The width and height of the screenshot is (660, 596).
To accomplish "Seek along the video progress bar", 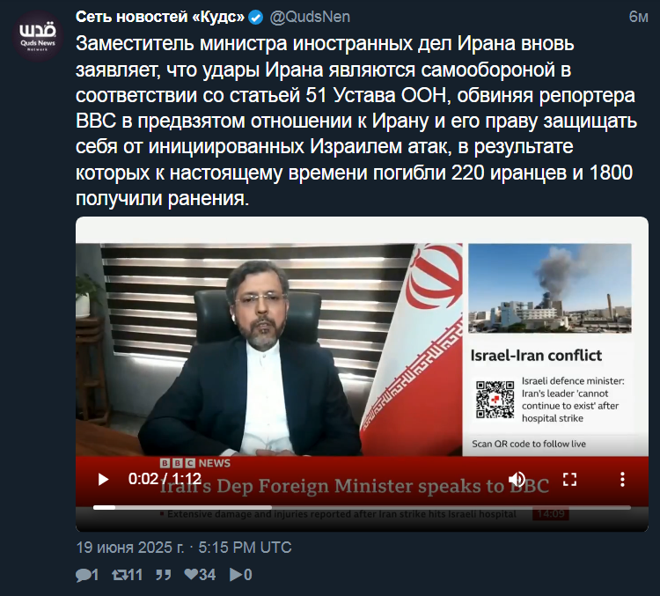I will pyautogui.click(x=362, y=508).
